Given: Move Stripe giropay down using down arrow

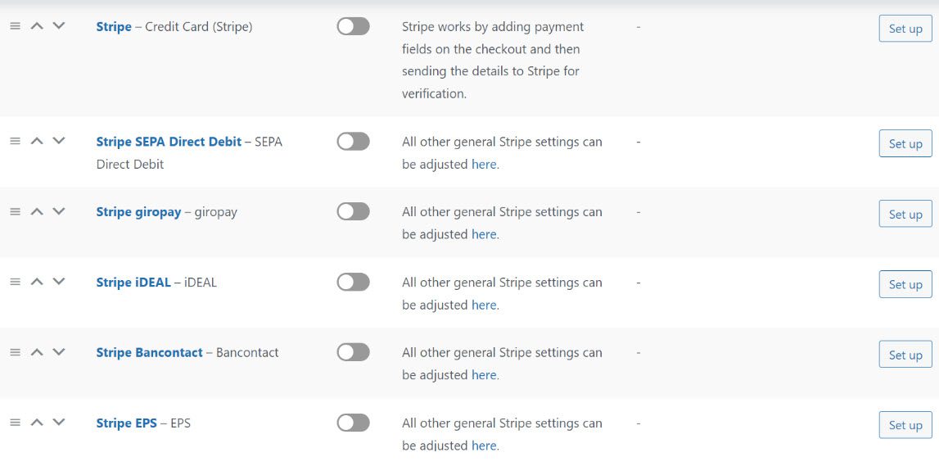Looking at the screenshot, I should [59, 211].
